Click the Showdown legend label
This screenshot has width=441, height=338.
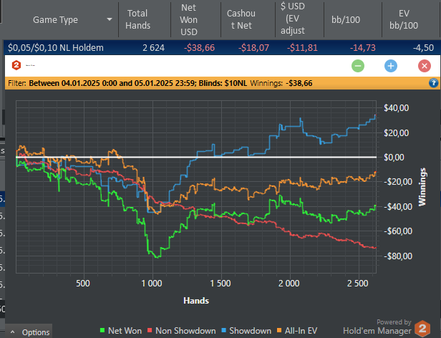pos(250,331)
